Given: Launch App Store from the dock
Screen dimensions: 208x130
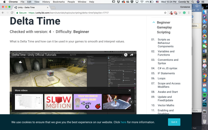Looking at the screenshot, I should click(204, 22).
